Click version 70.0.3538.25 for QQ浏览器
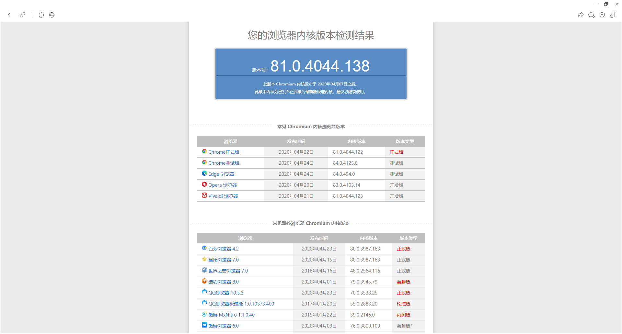This screenshot has width=622, height=334. [364, 293]
